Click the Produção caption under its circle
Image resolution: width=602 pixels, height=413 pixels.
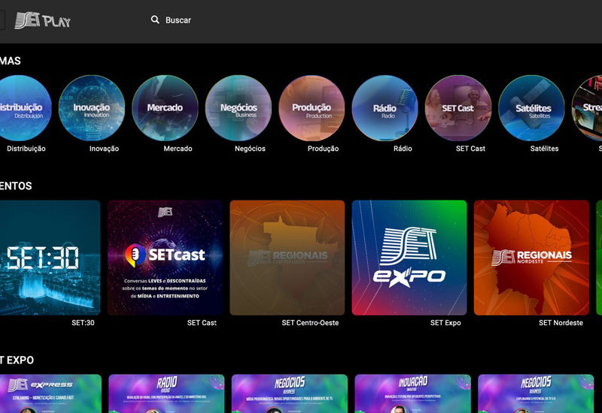point(323,149)
